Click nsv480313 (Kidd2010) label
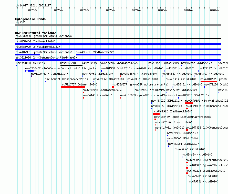The height and width of the screenshot is (194, 228). tap(150, 90)
